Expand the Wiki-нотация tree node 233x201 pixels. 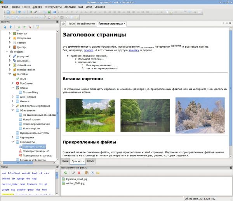12,97
